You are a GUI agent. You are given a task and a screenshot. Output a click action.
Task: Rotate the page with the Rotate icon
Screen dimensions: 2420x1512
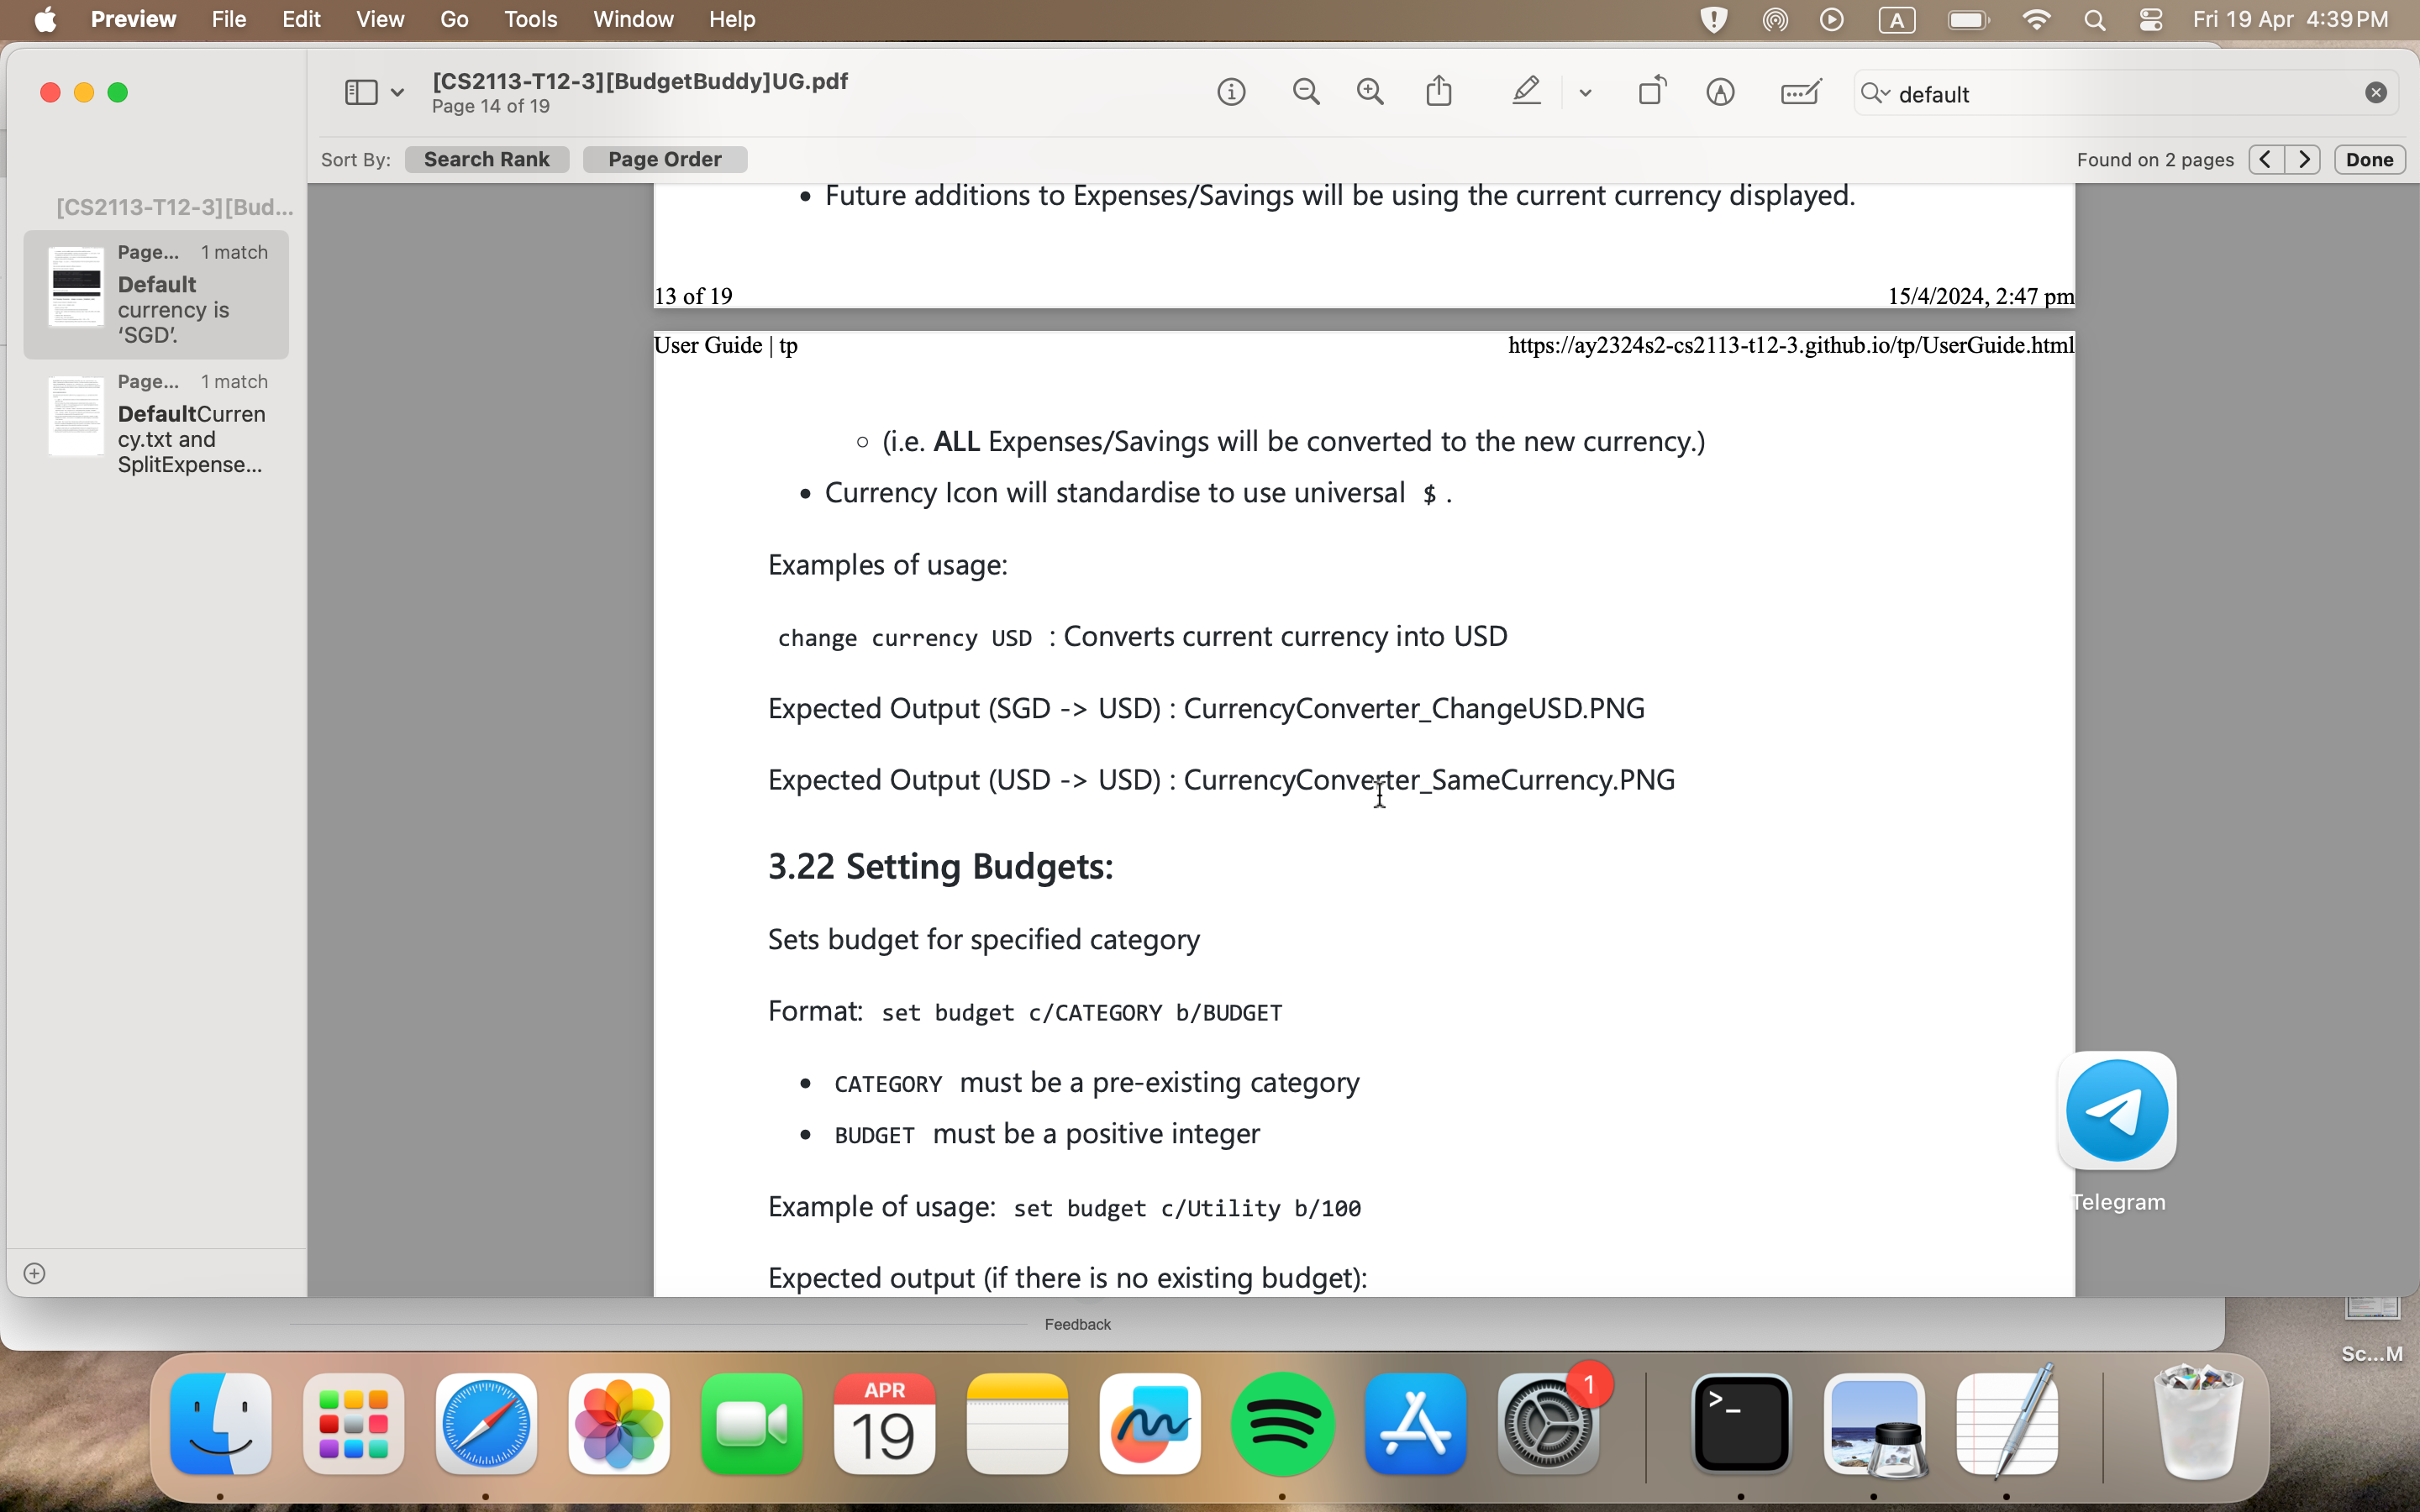pos(1652,92)
